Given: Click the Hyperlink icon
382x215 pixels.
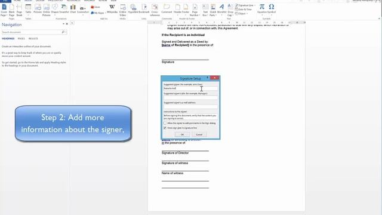Looking at the screenshot, I should (x=133, y=9).
